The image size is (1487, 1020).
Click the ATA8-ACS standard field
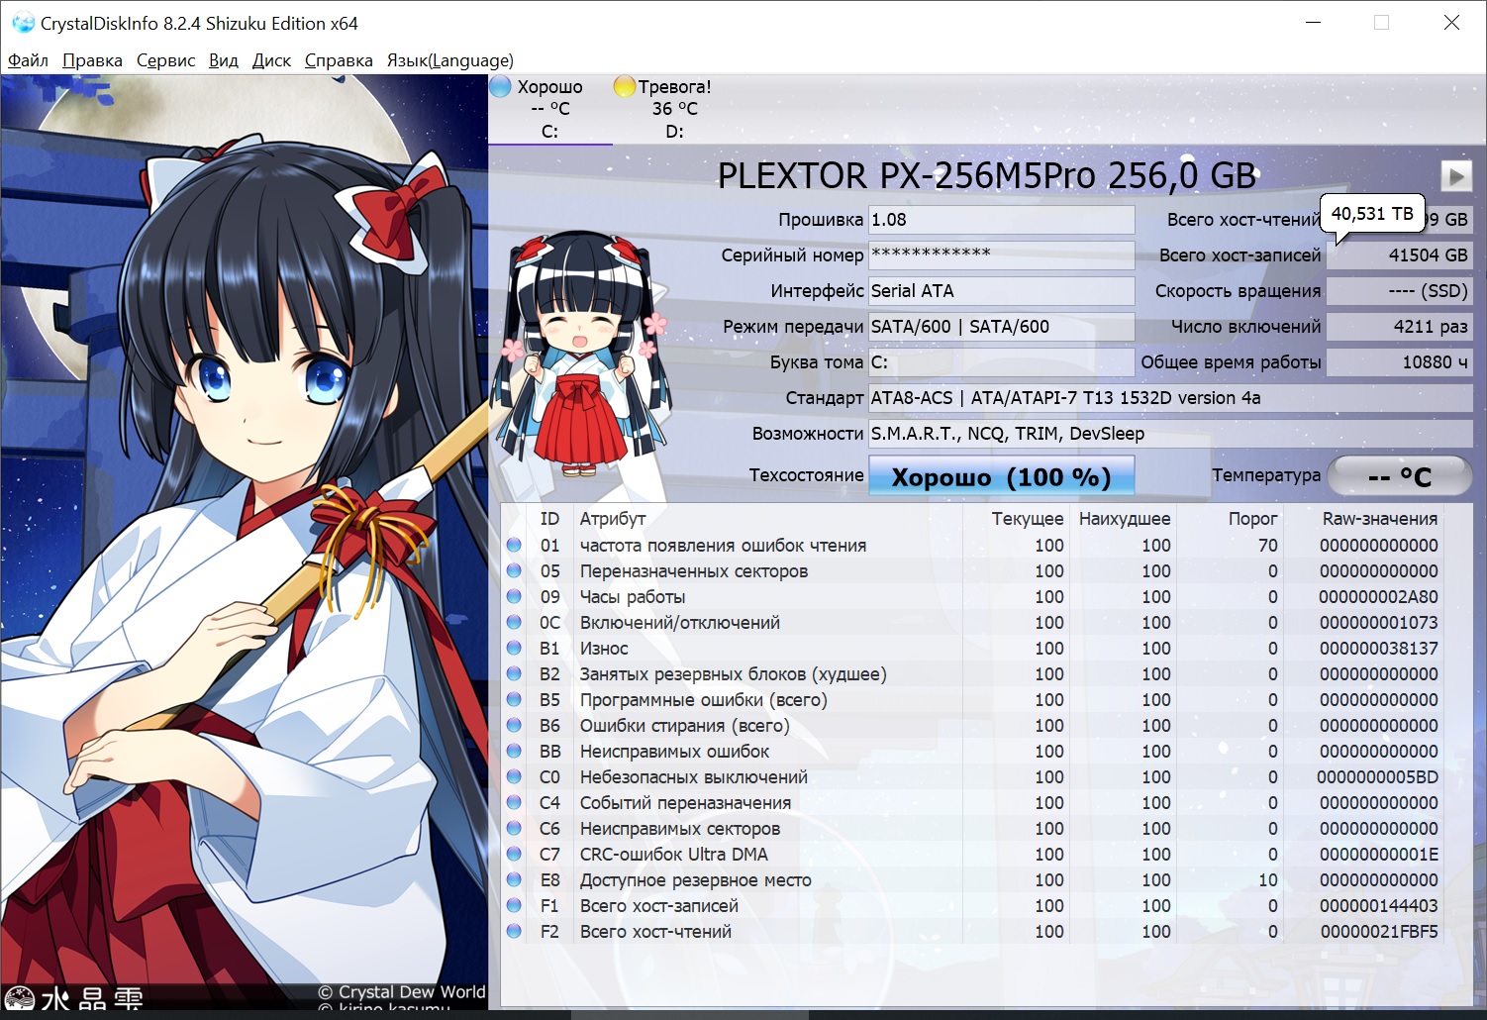point(1170,398)
